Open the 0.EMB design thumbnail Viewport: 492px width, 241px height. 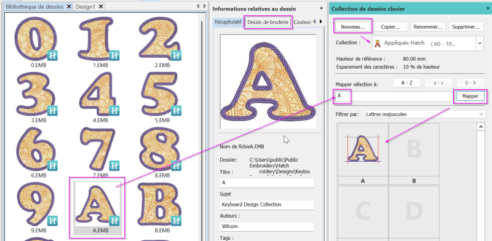36,39
